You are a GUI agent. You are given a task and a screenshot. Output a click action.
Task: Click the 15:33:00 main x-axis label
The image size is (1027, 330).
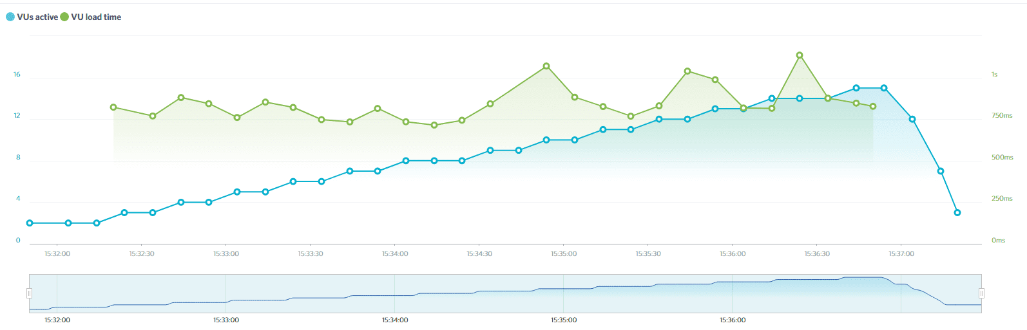click(x=226, y=253)
